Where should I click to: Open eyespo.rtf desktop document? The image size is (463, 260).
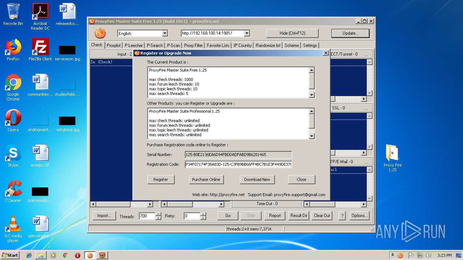[x=40, y=156]
